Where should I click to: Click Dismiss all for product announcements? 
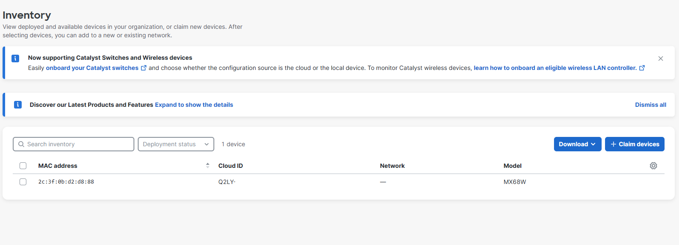(651, 104)
